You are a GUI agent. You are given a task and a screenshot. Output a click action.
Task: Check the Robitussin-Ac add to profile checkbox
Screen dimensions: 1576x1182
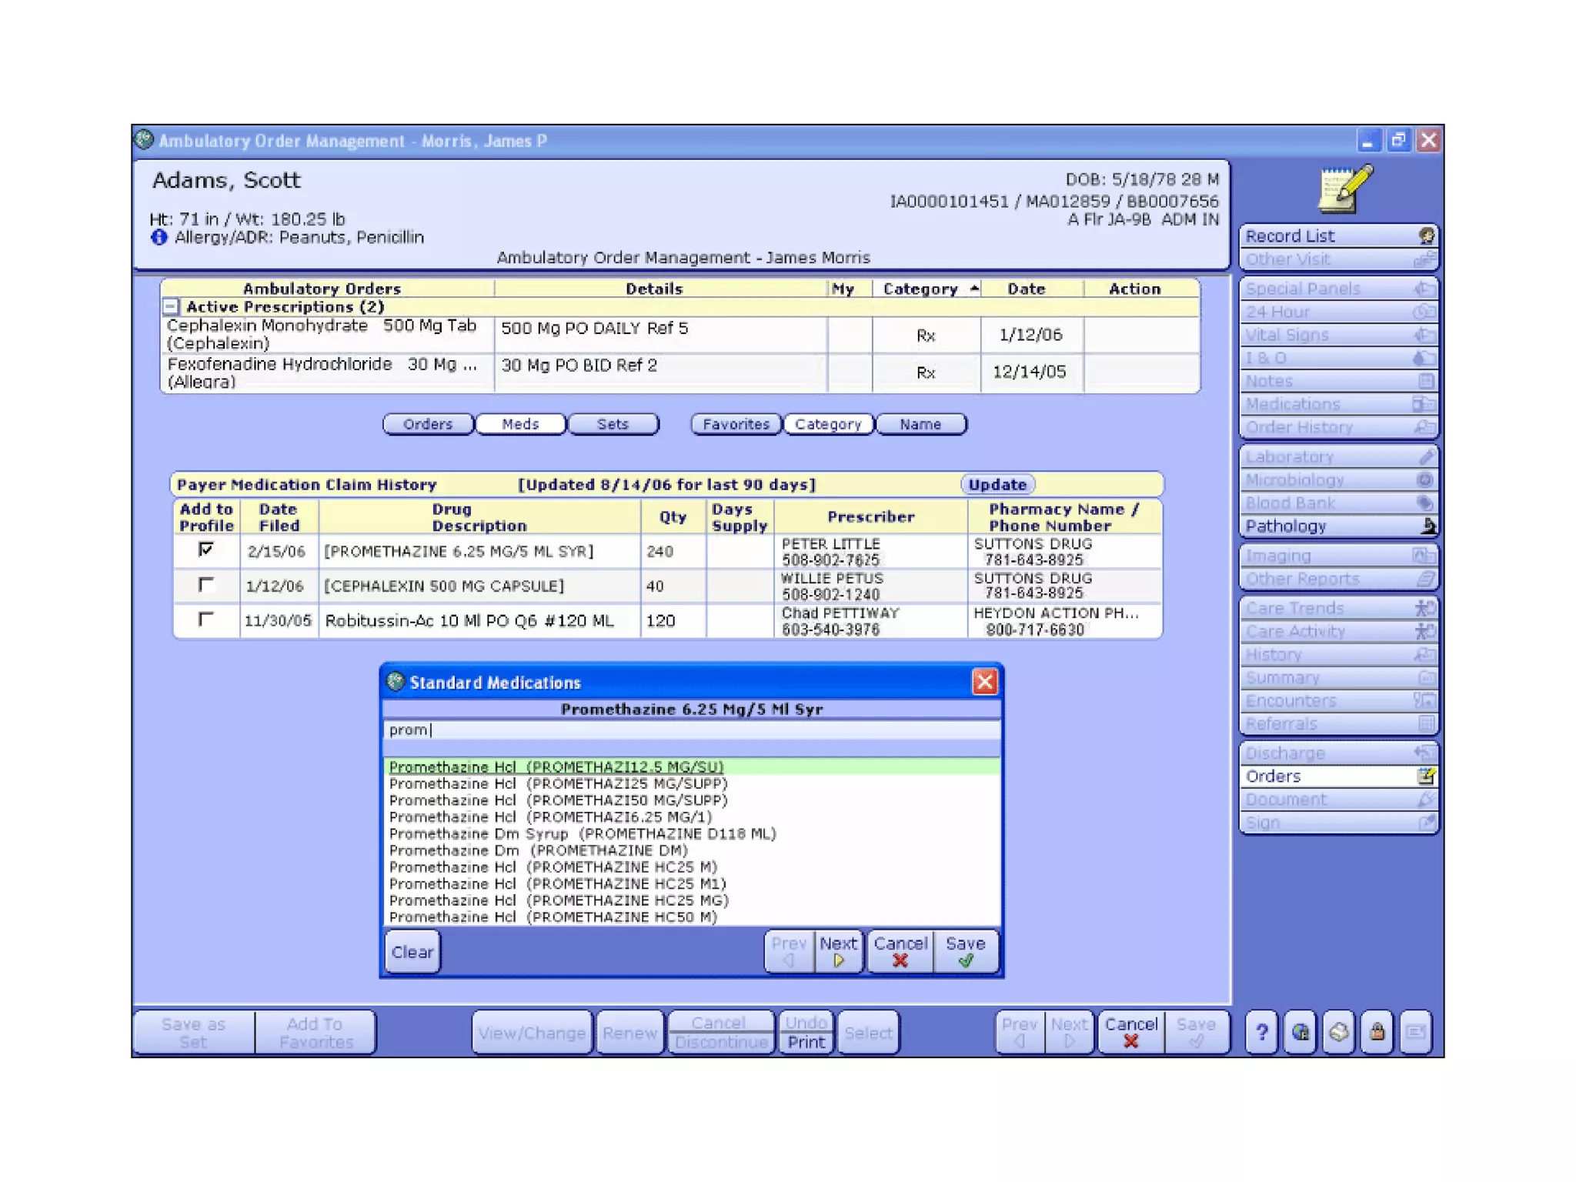point(205,619)
